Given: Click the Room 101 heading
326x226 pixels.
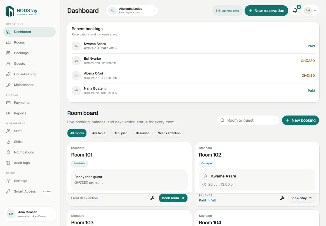Looking at the screenshot, I should pyautogui.click(x=82, y=155).
